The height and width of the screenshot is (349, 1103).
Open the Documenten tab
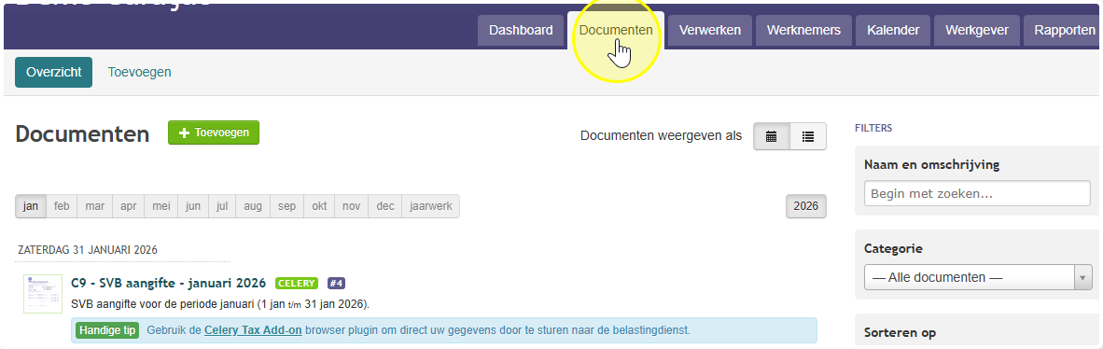pos(616,31)
